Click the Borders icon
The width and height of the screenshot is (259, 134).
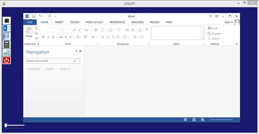click(142, 37)
